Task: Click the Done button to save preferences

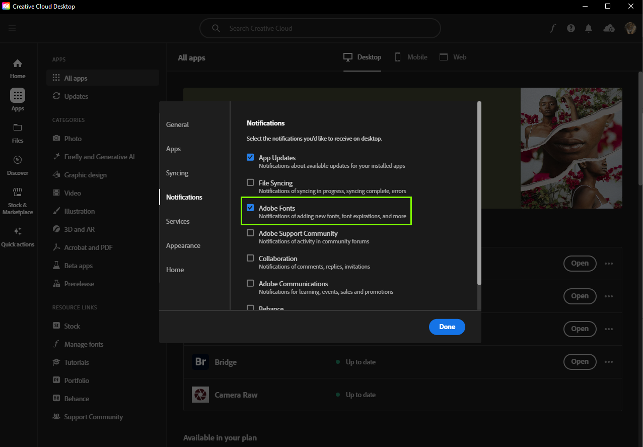Action: click(447, 327)
